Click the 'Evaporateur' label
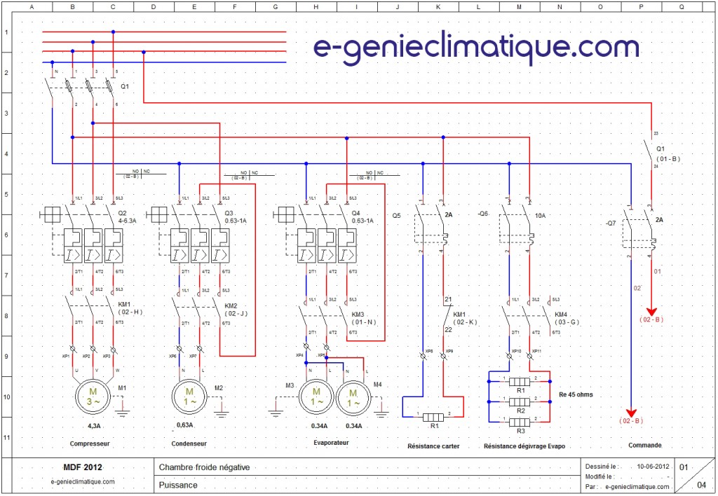 point(331,443)
